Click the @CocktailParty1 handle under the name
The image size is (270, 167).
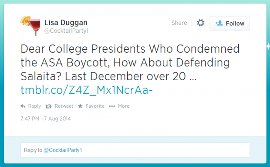coord(66,31)
